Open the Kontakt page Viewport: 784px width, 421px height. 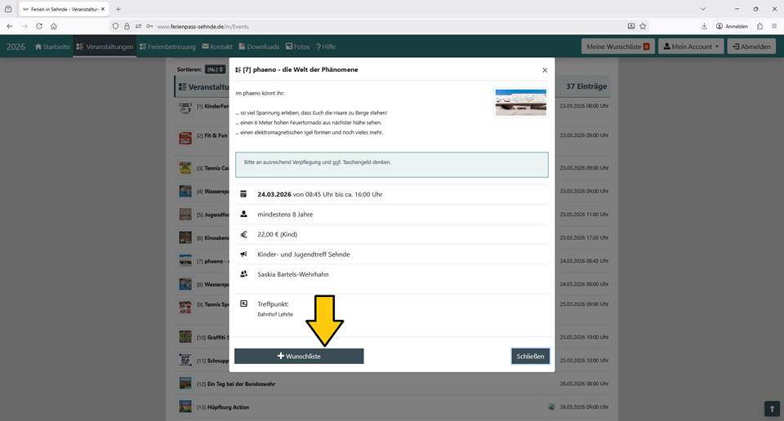click(x=217, y=47)
